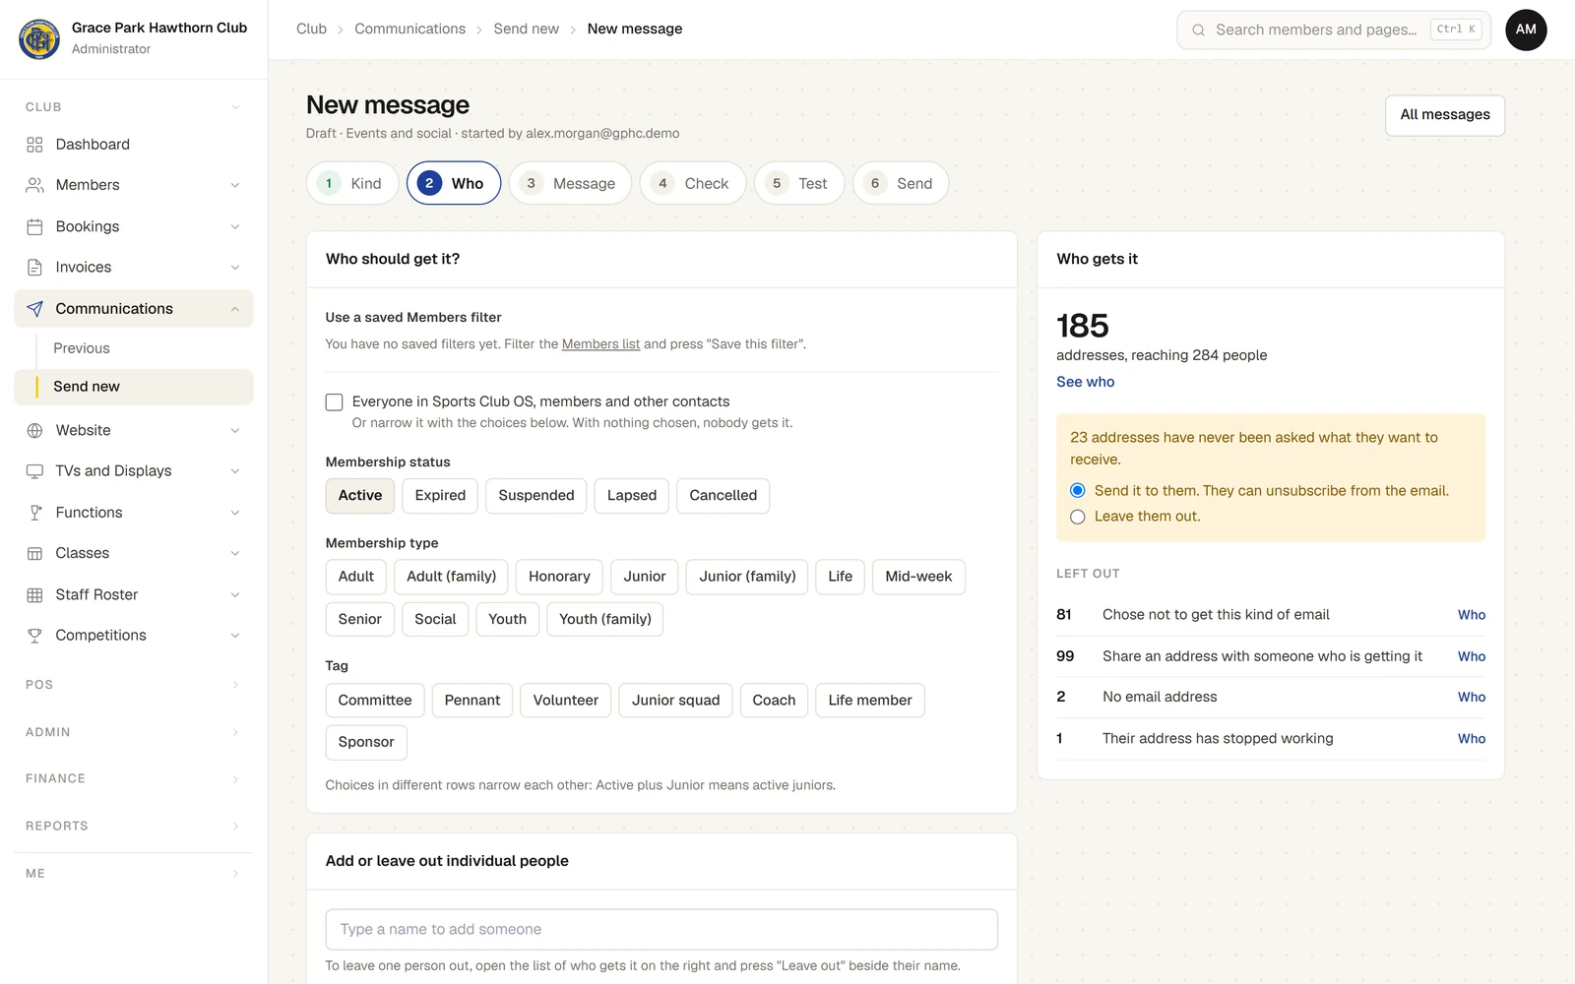The width and height of the screenshot is (1575, 984).
Task: Focus the 'Type a name to add someone' field
Action: 661,930
